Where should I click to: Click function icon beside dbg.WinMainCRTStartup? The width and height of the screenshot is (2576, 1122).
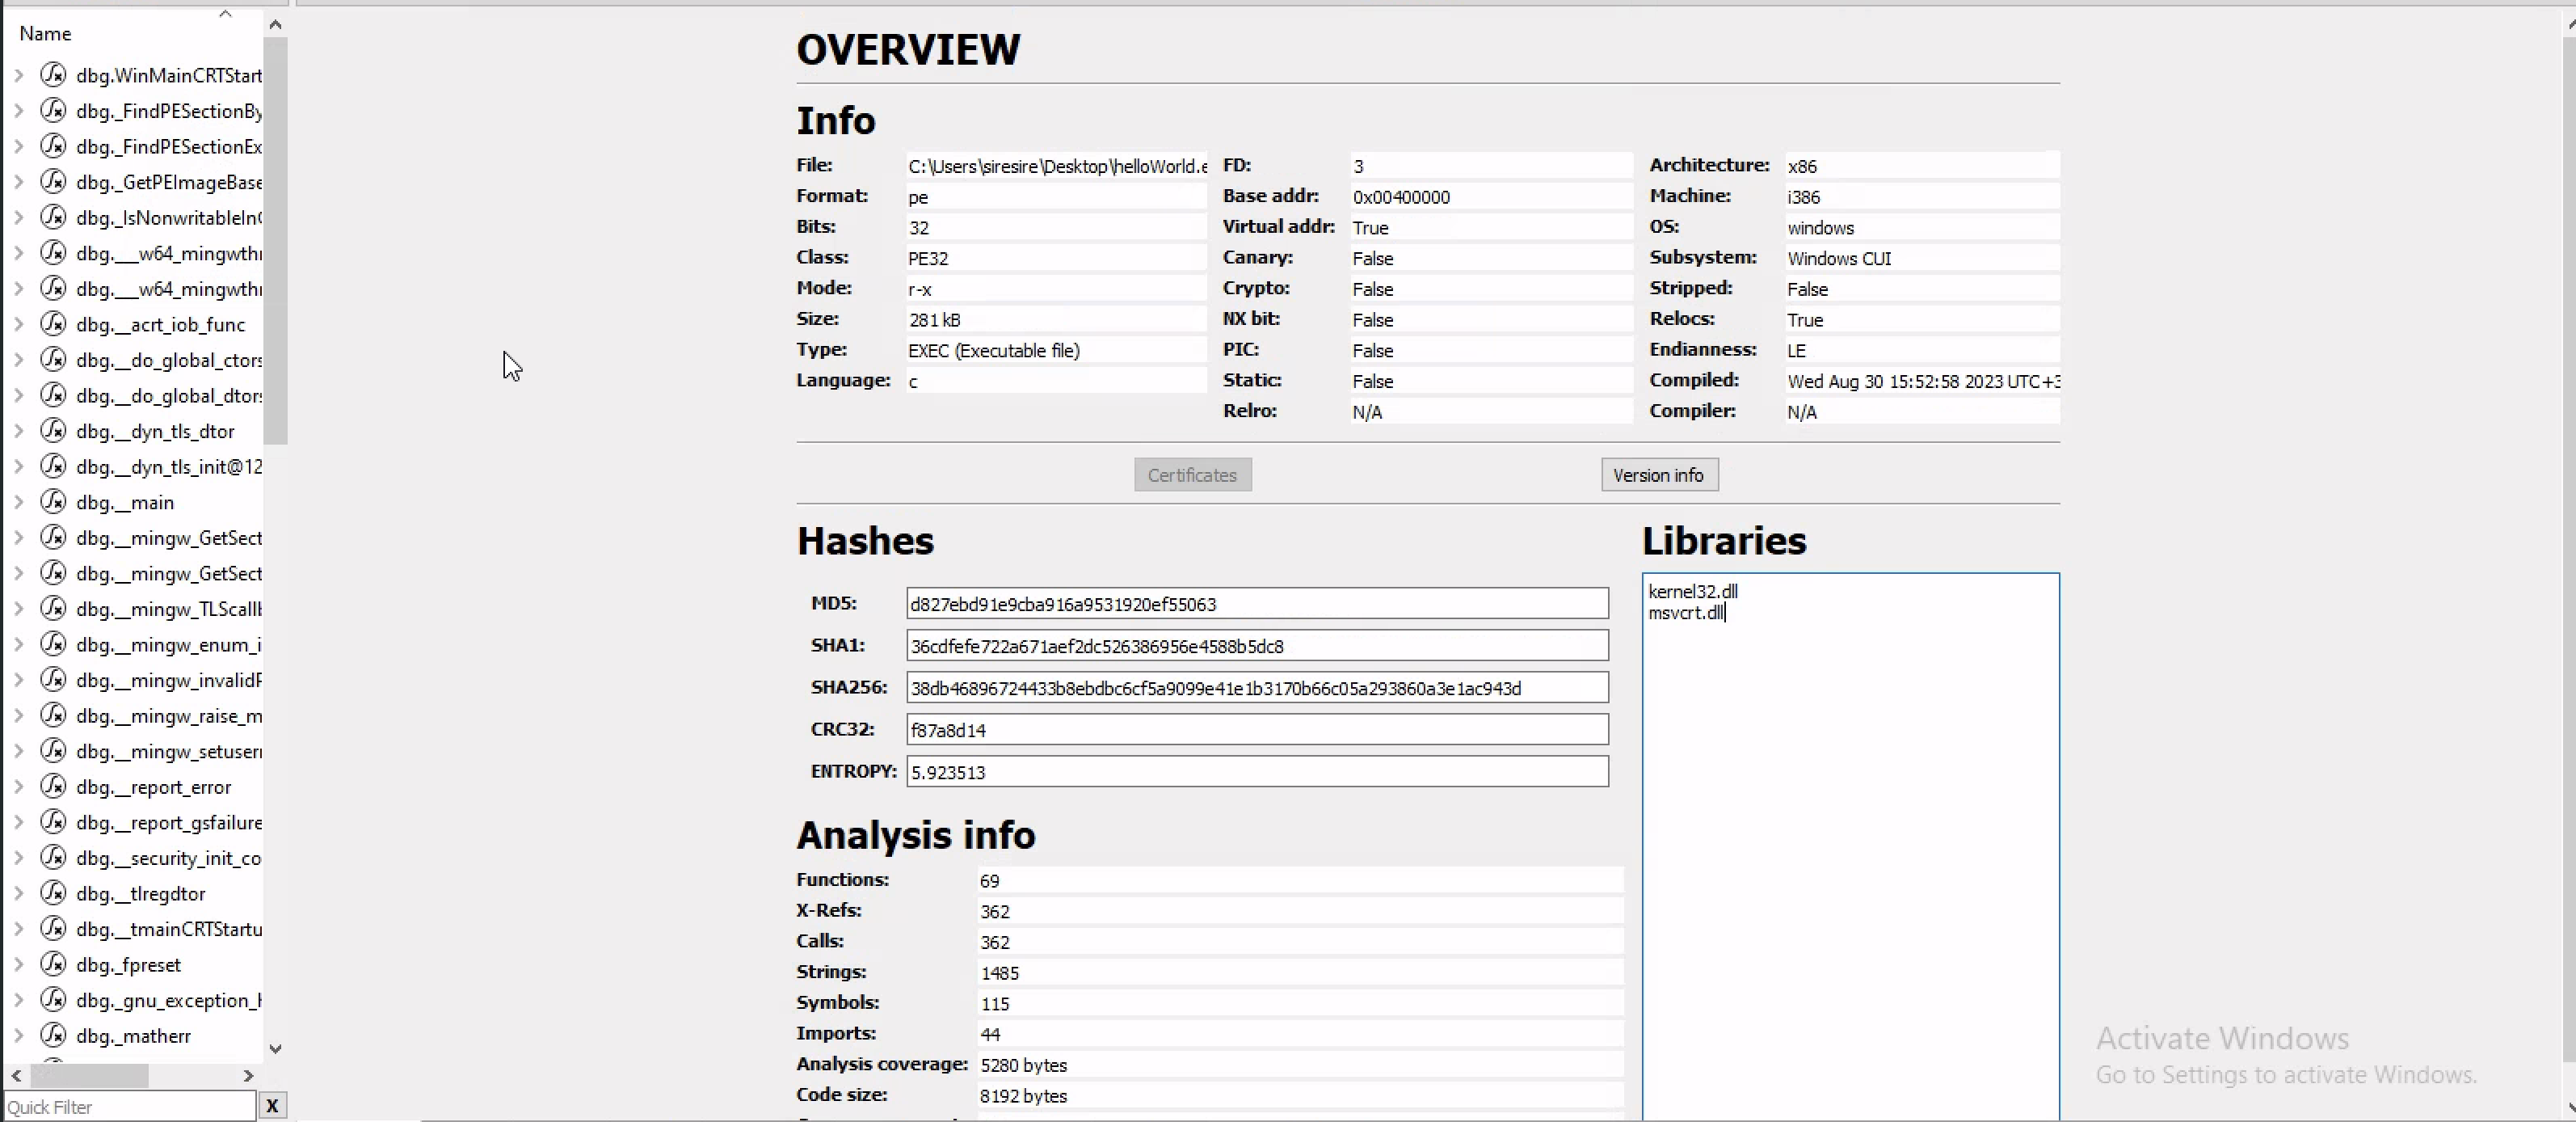tap(53, 75)
